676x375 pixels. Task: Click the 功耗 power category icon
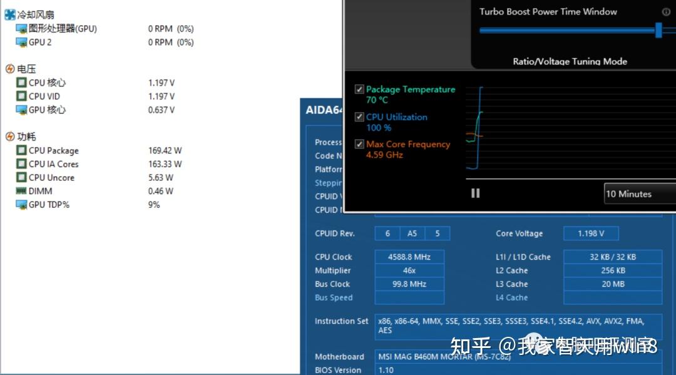tap(10, 136)
